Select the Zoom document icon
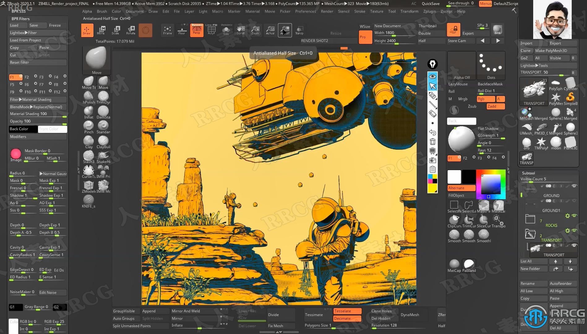Viewport: 587px width, 334px height. click(255, 30)
